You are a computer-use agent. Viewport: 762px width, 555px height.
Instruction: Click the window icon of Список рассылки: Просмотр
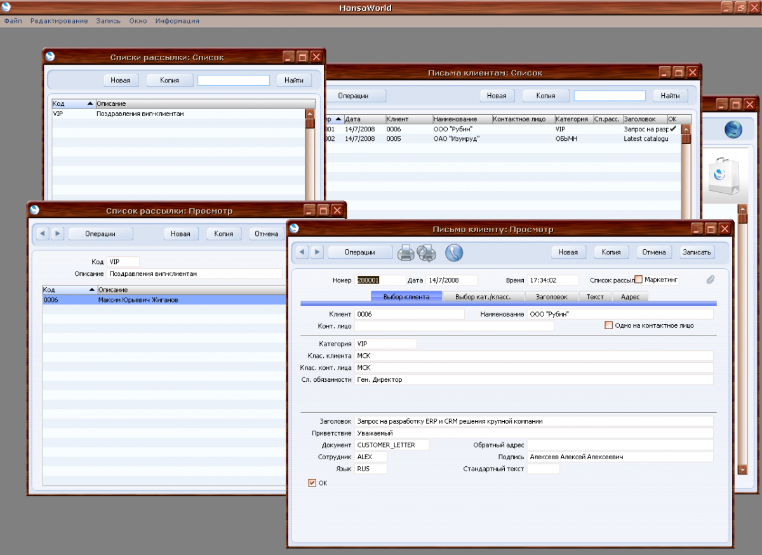[x=35, y=210]
